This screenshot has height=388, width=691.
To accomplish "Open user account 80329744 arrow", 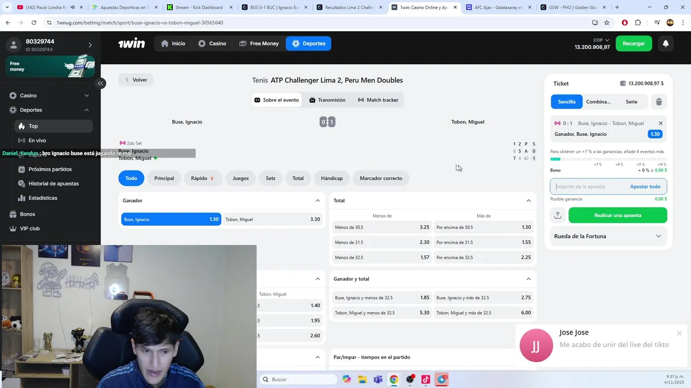I will click(x=90, y=45).
